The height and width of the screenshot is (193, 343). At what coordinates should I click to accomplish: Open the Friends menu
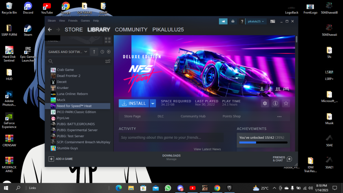(x=73, y=20)
